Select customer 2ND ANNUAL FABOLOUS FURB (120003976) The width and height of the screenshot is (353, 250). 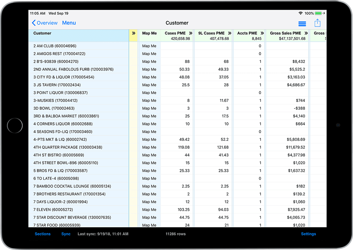pos(73,69)
